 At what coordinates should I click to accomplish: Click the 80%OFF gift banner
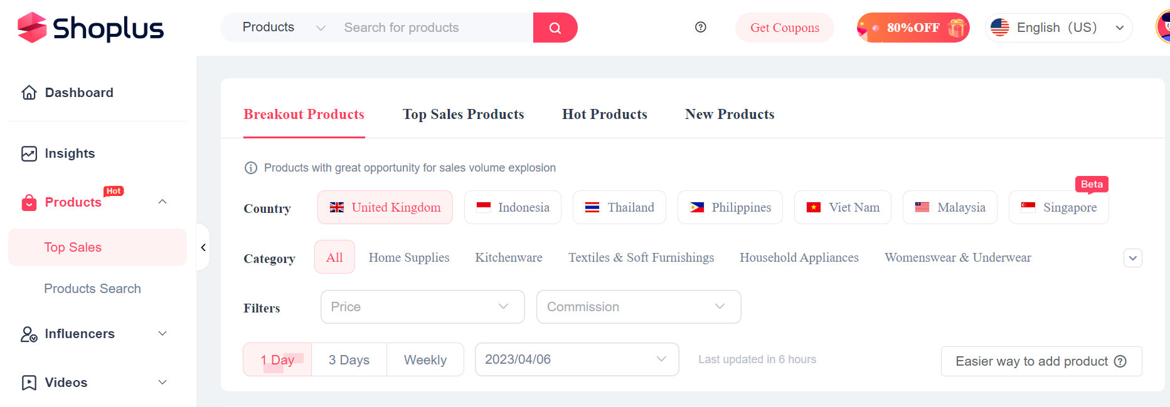pos(913,28)
